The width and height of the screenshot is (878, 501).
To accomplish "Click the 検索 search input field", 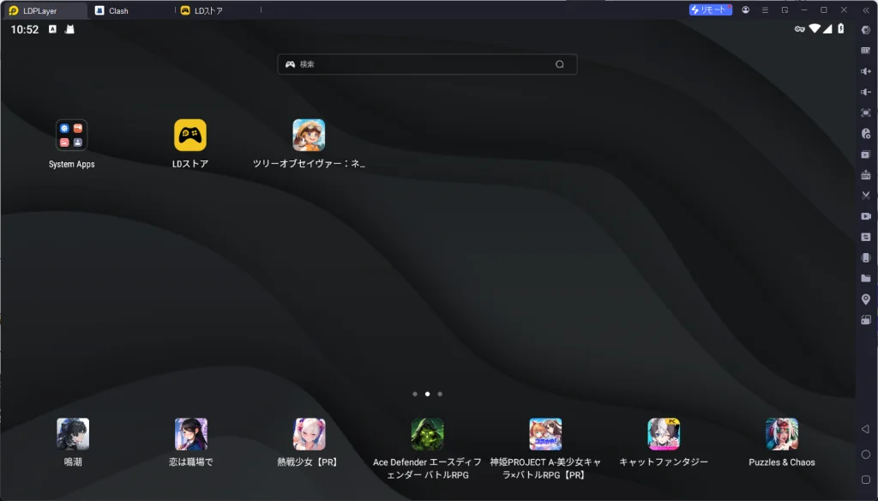I will (427, 64).
